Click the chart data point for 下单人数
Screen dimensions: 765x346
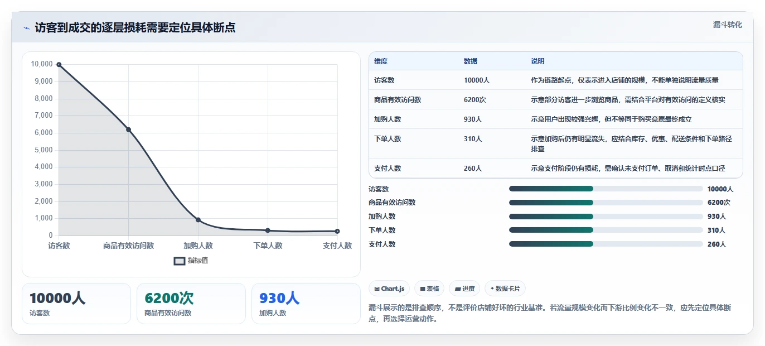[x=268, y=230]
